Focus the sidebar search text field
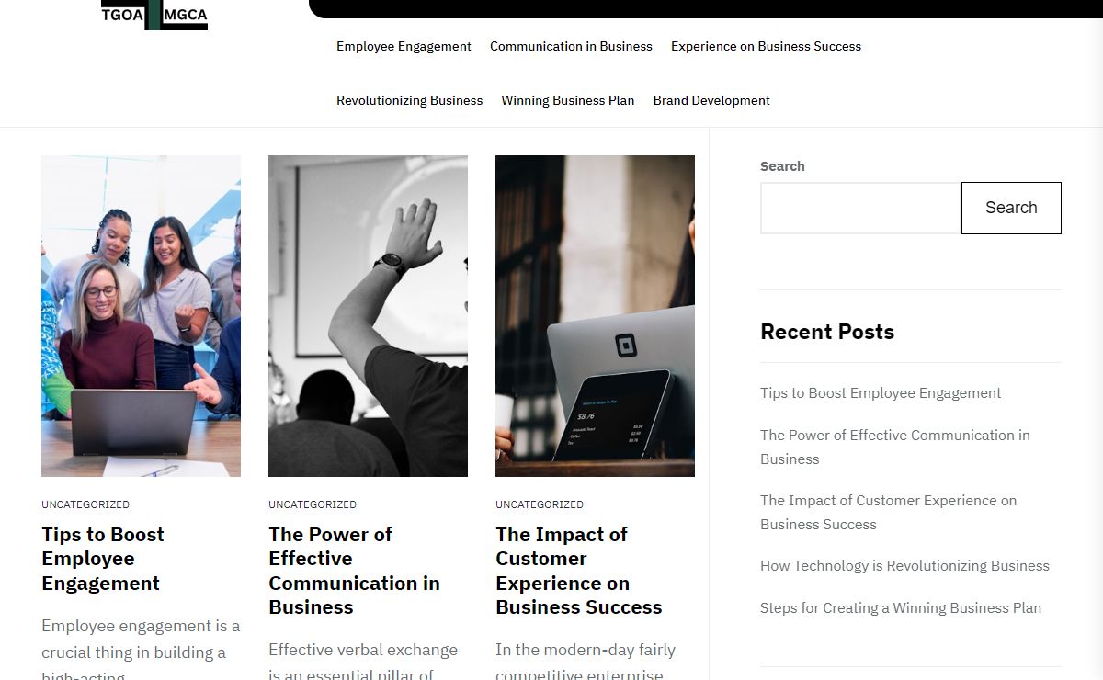Image resolution: width=1103 pixels, height=680 pixels. (x=860, y=208)
